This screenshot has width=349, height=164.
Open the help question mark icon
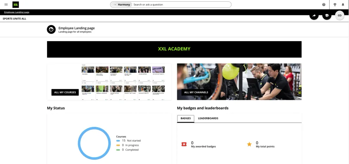pos(323,5)
